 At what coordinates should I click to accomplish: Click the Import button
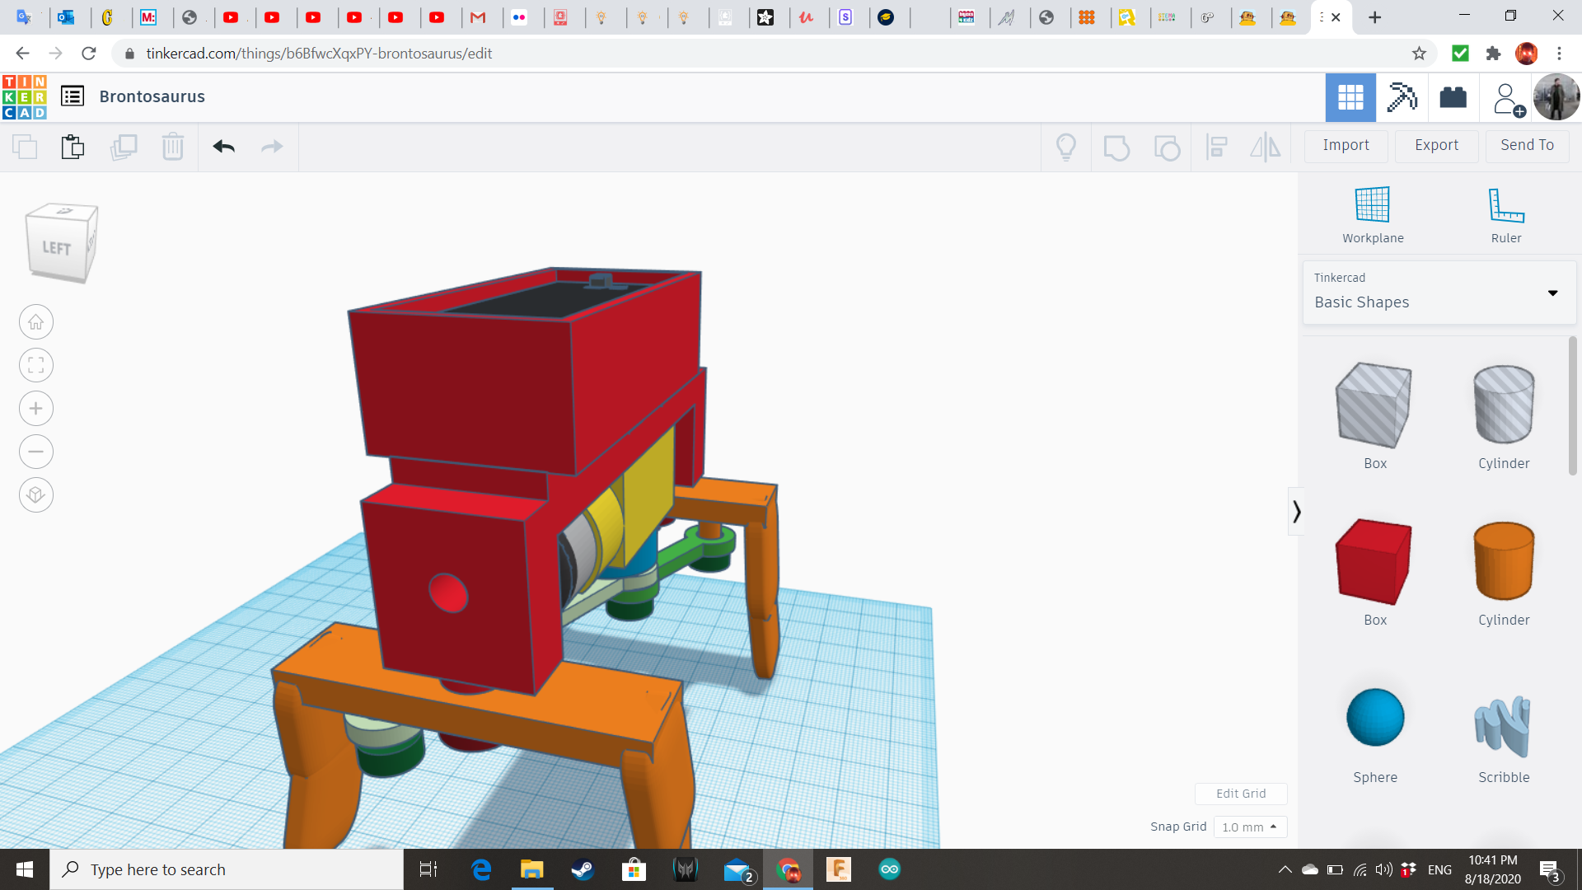tap(1346, 145)
